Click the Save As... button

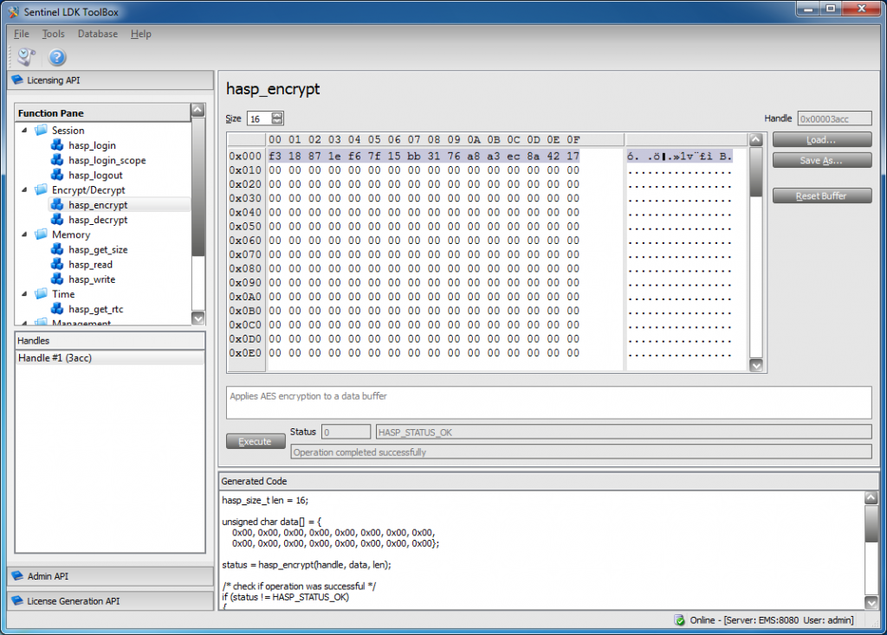822,160
